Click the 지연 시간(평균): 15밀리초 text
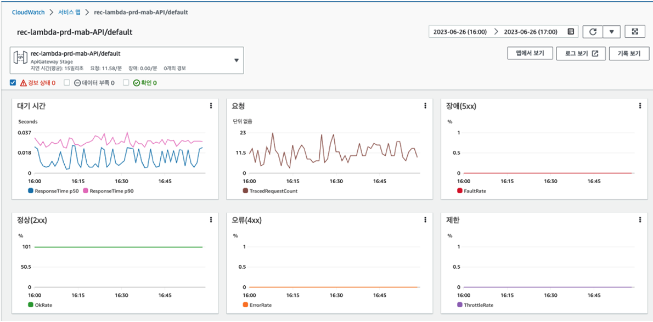Screen dimensions: 653x322 click(x=58, y=67)
